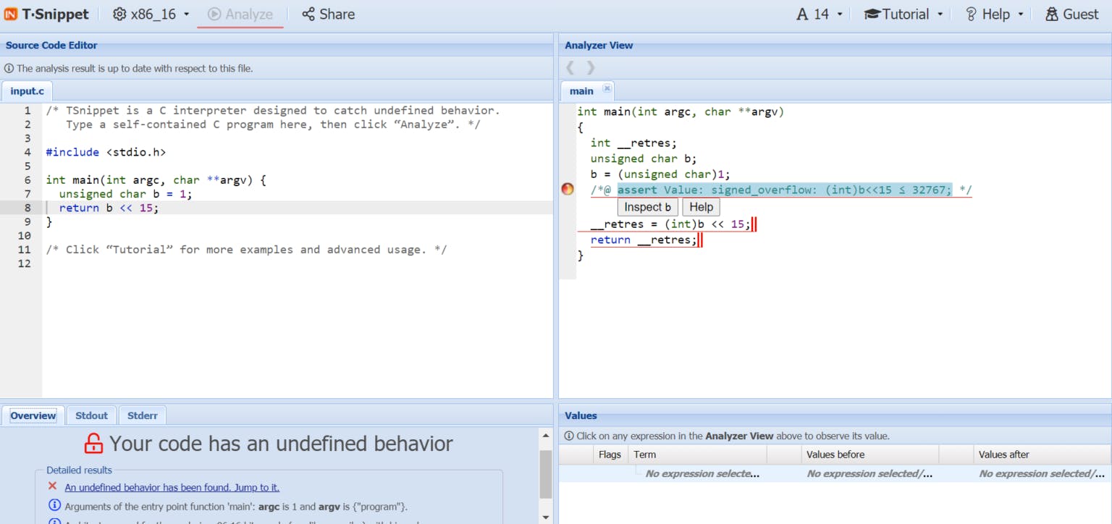Click 'b = (unsigned char)1;' statement
The image size is (1112, 524).
click(660, 174)
